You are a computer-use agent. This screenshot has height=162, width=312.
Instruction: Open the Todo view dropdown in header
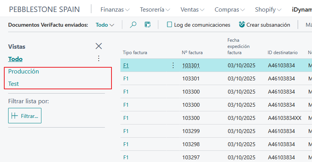(105, 25)
